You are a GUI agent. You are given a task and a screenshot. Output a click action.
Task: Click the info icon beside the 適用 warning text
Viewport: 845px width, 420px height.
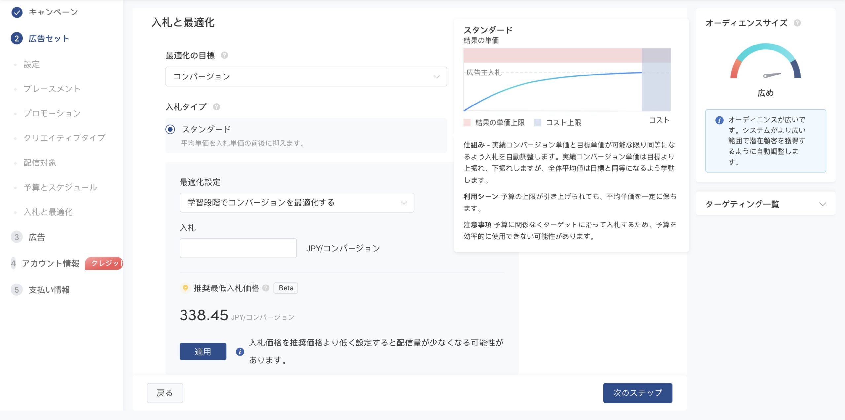pyautogui.click(x=241, y=352)
